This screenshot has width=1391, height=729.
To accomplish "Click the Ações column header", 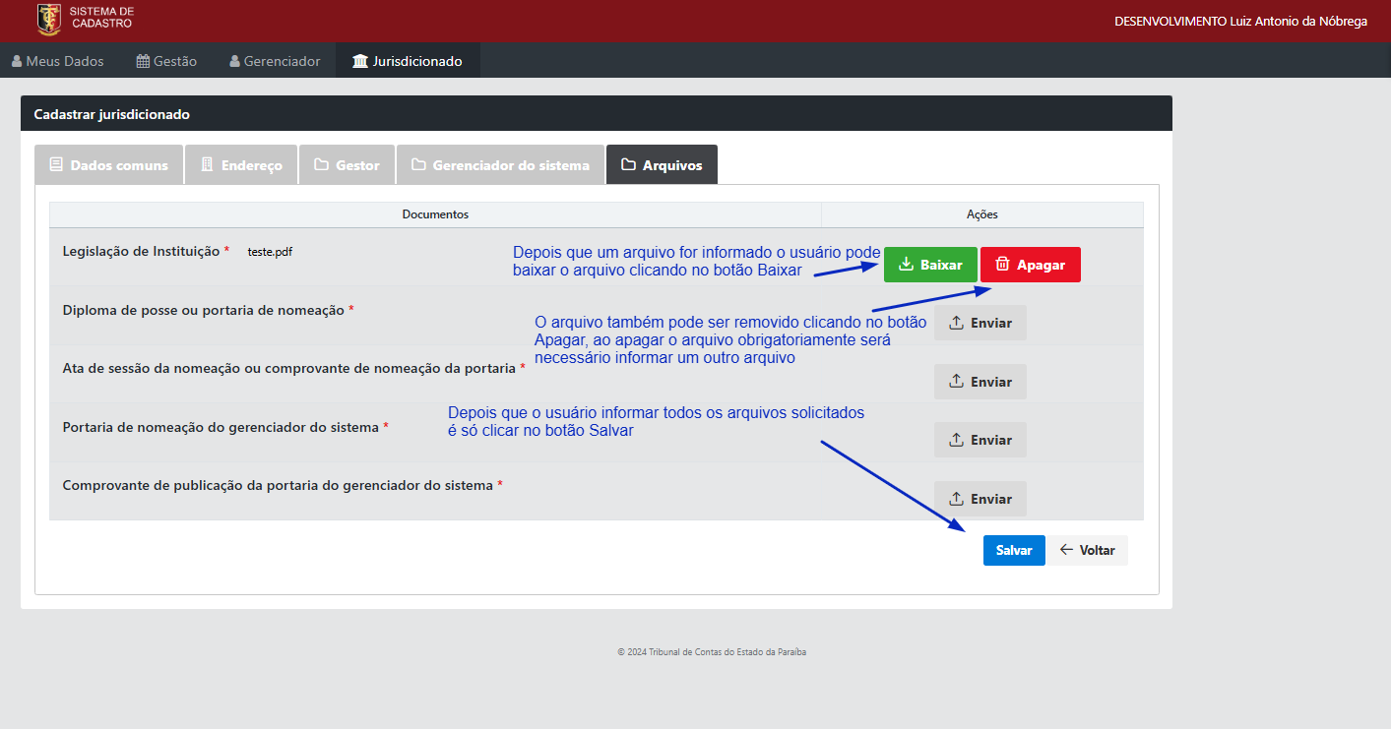I will [x=982, y=214].
